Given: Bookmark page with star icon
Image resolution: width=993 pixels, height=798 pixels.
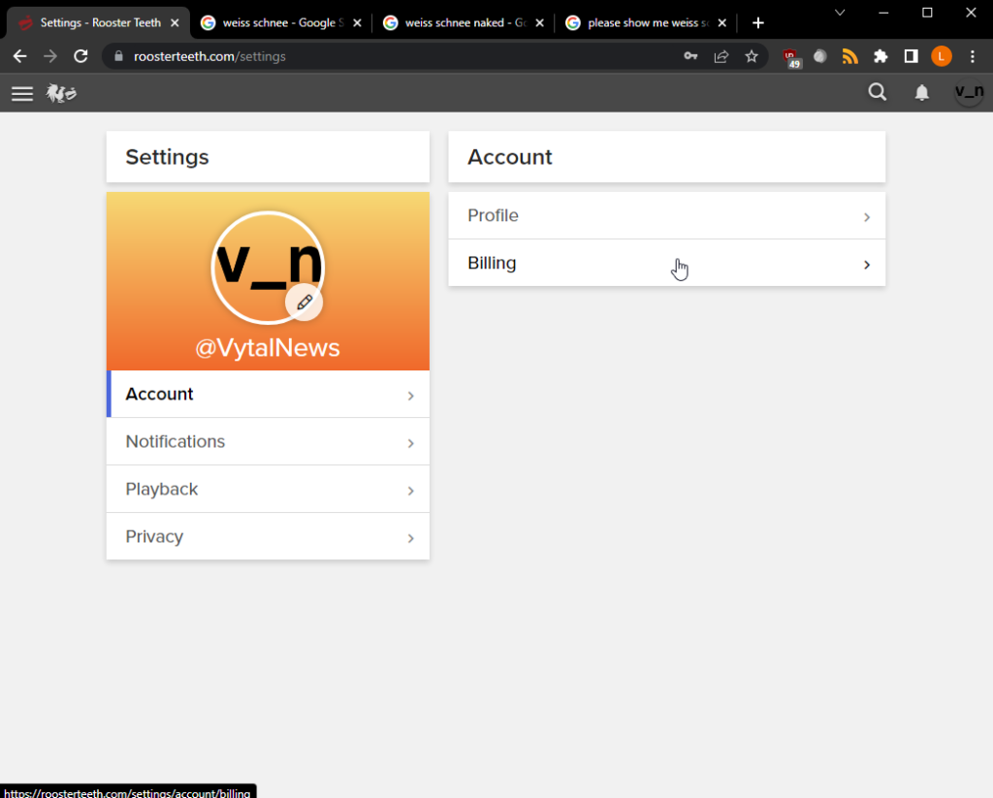Looking at the screenshot, I should (x=752, y=56).
